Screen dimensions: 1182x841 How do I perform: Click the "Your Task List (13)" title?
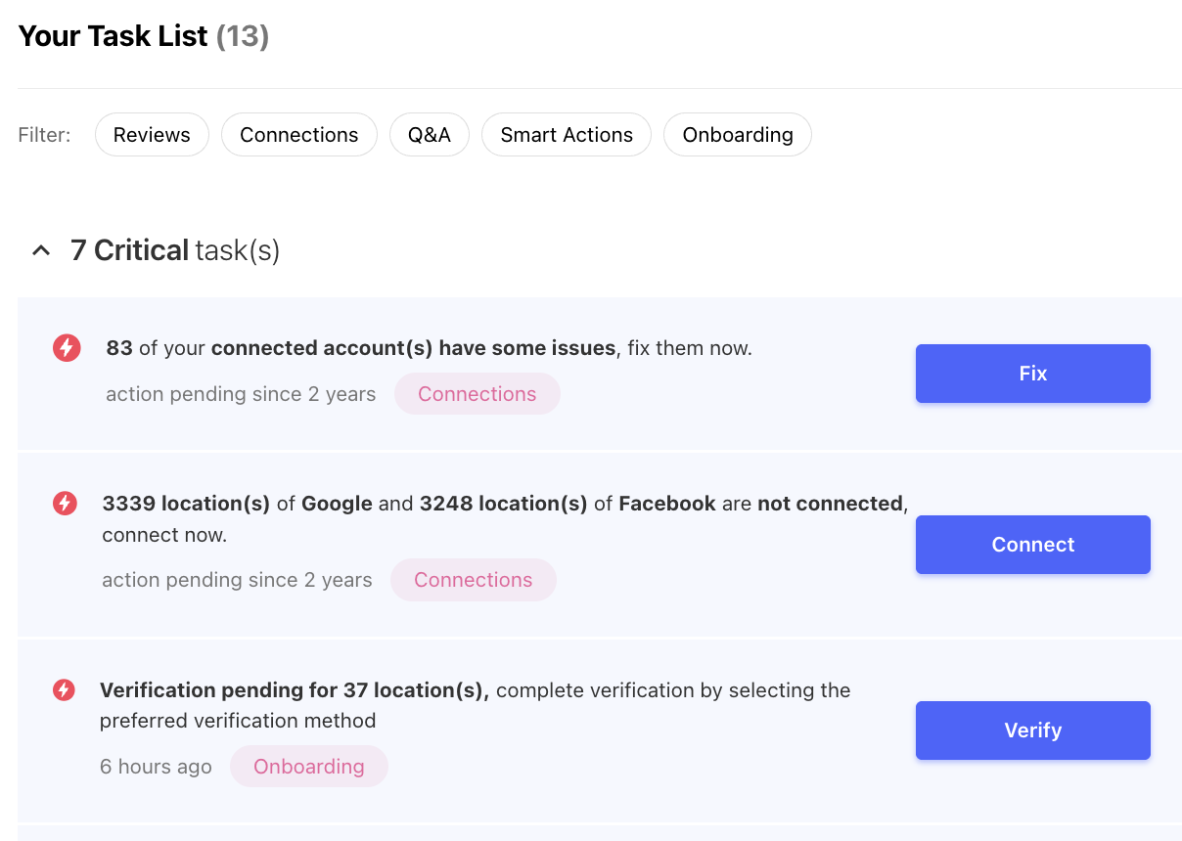point(144,36)
